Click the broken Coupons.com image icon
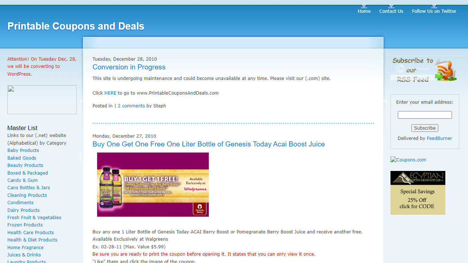This screenshot has width=468, height=263. [408, 160]
